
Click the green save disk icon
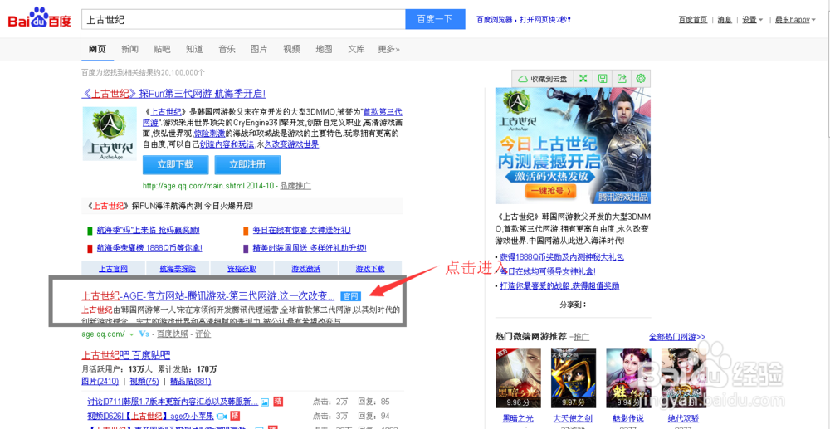click(602, 78)
